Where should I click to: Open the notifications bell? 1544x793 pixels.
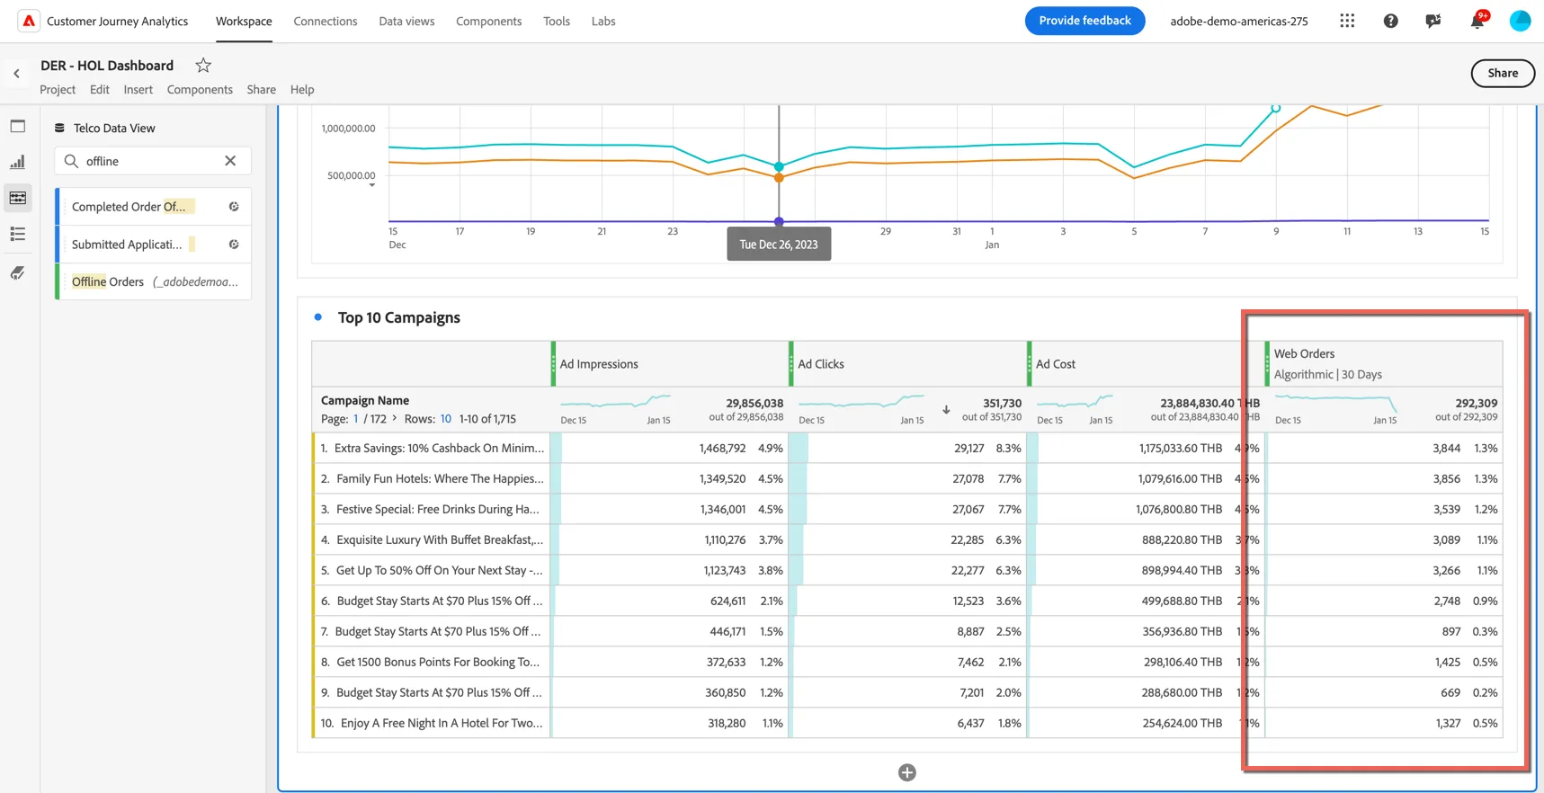click(1477, 21)
